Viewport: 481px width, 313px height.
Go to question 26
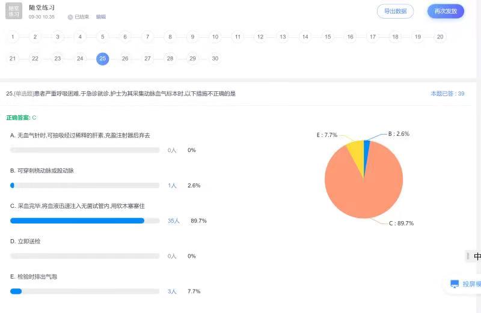[x=125, y=58]
